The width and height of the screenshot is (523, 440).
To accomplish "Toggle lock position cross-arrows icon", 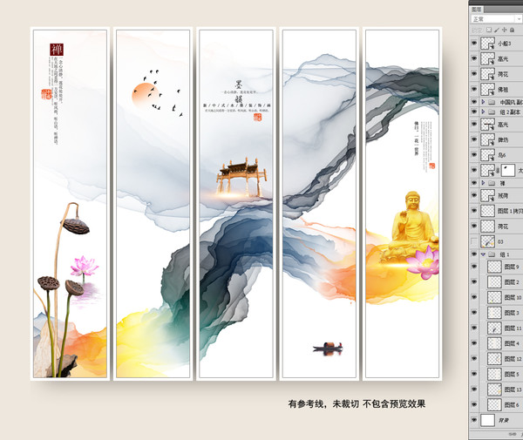I will tap(505, 30).
